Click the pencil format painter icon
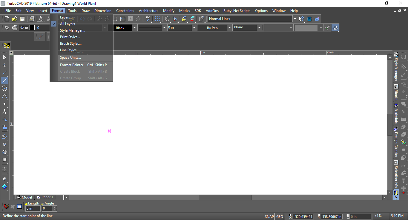Screen dimensions: 408x220 pyautogui.click(x=327, y=28)
